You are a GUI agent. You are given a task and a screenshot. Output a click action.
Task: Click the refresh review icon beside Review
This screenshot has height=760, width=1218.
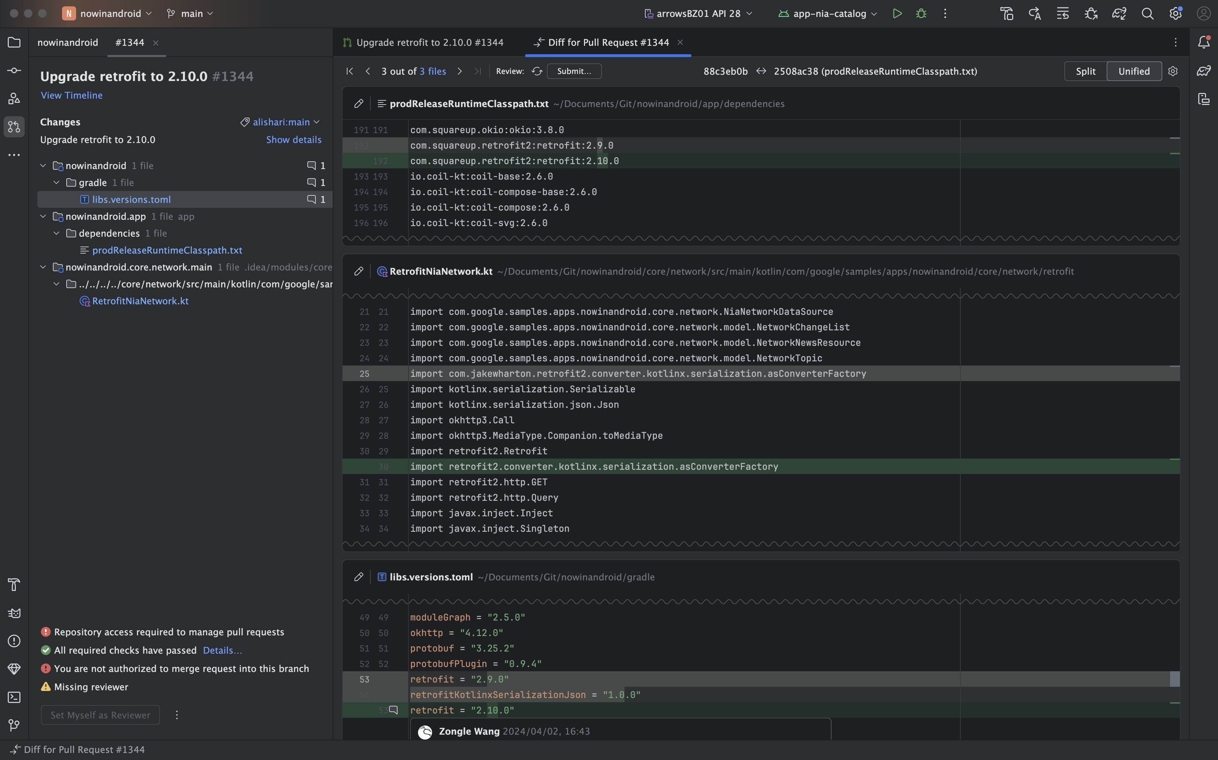point(537,71)
